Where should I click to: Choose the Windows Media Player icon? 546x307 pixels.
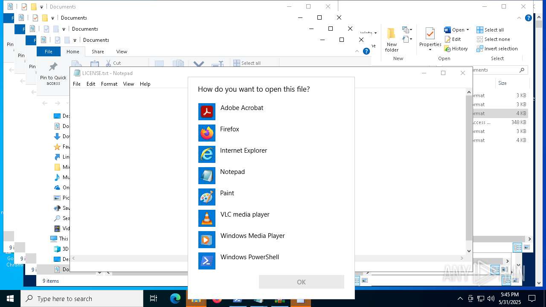click(207, 240)
